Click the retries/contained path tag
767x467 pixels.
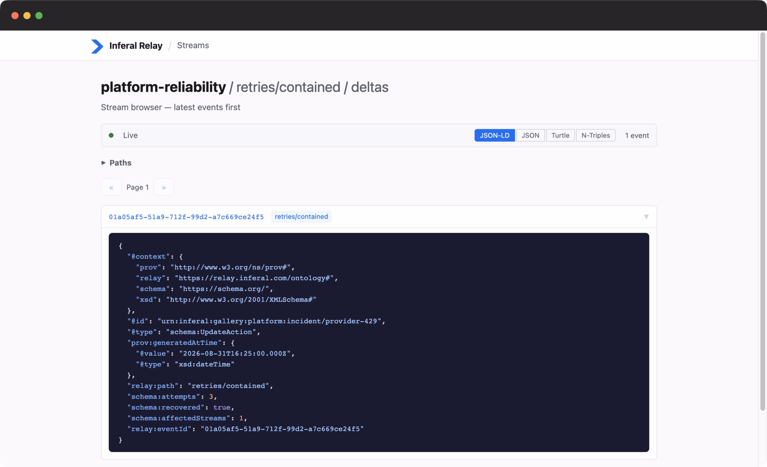(301, 217)
